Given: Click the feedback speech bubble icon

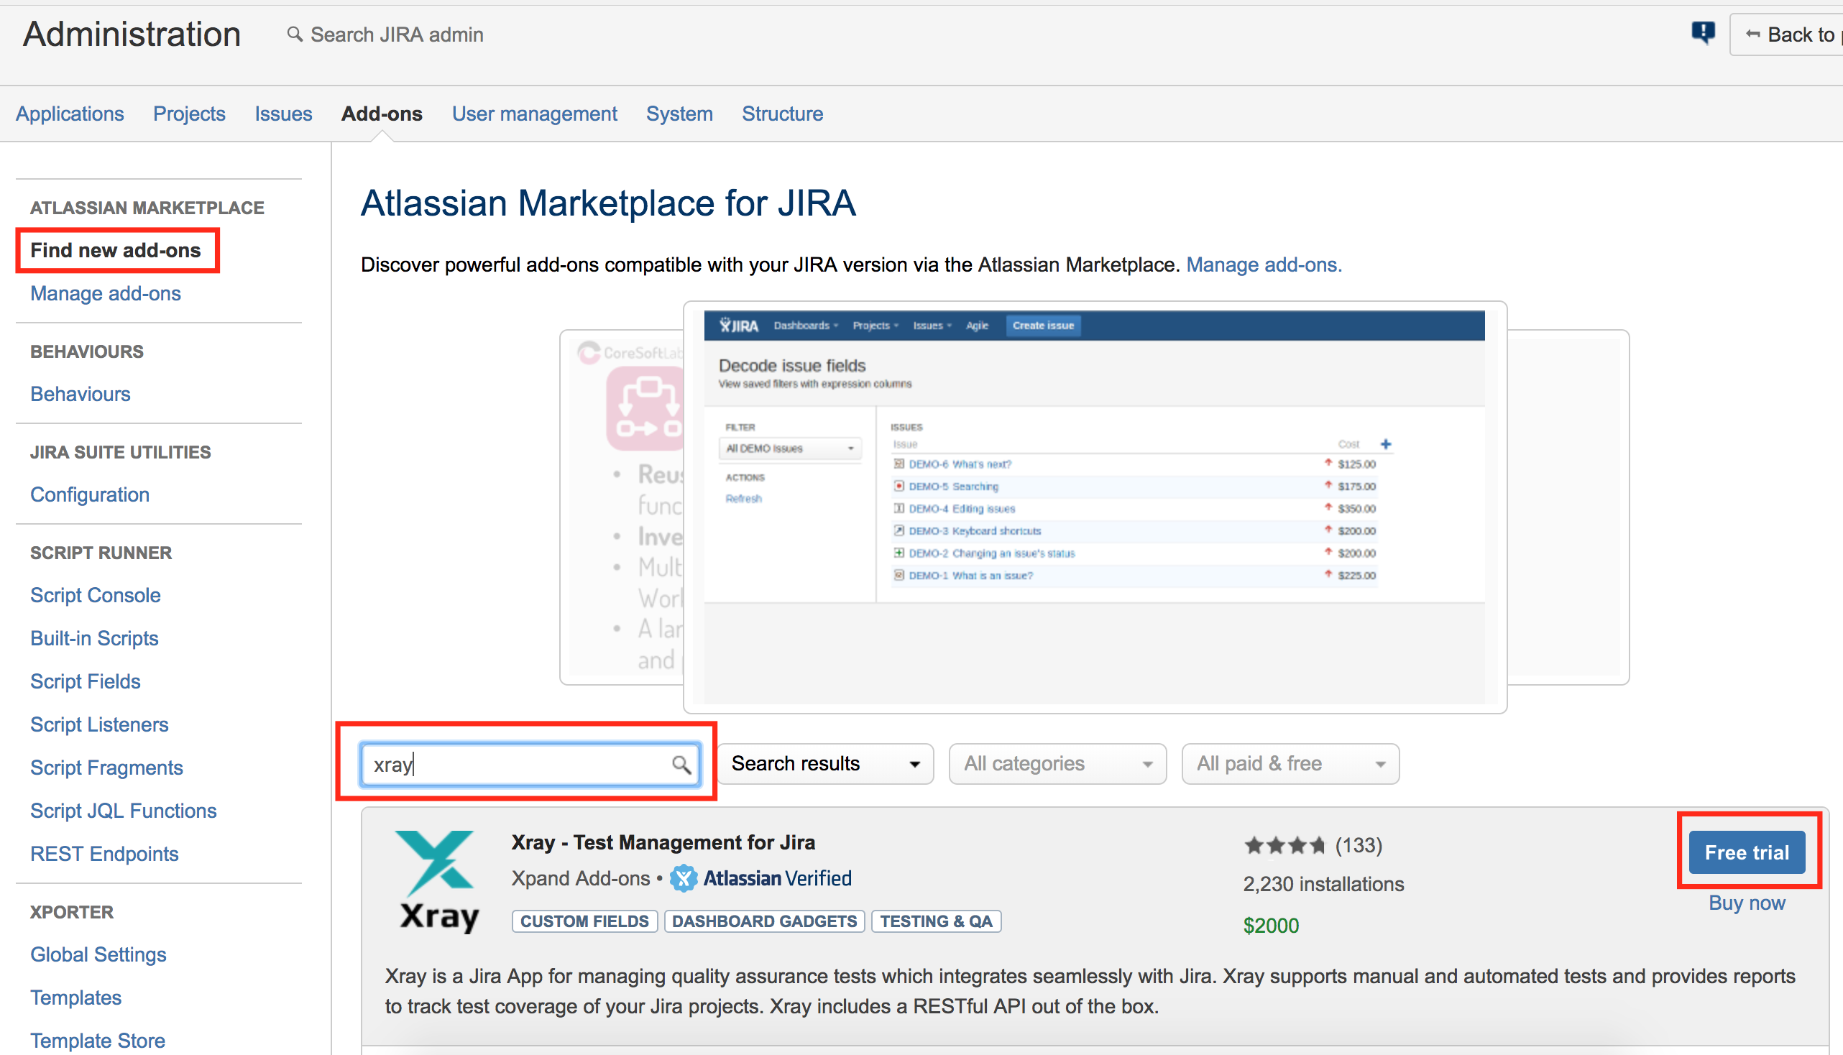Looking at the screenshot, I should (1702, 32).
